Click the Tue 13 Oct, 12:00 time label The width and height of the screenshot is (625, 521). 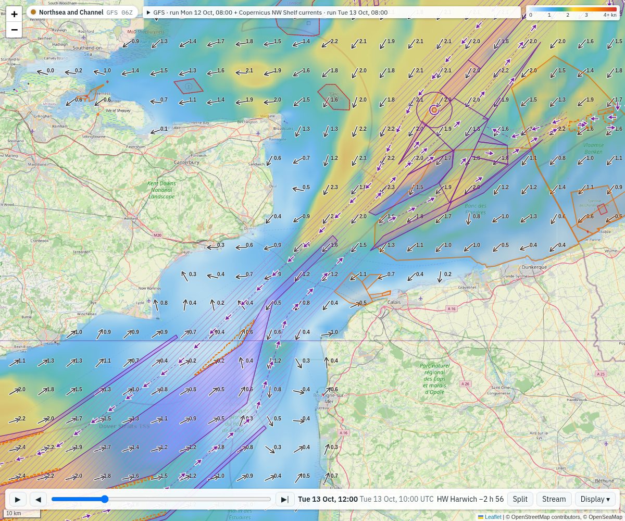coord(328,499)
